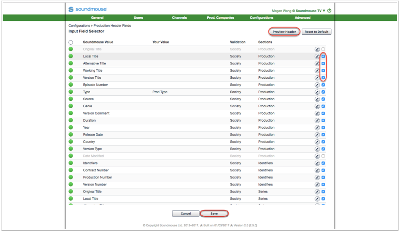This screenshot has width=399, height=231.
Task: Open the editor for Episode Number
Action: (317, 85)
